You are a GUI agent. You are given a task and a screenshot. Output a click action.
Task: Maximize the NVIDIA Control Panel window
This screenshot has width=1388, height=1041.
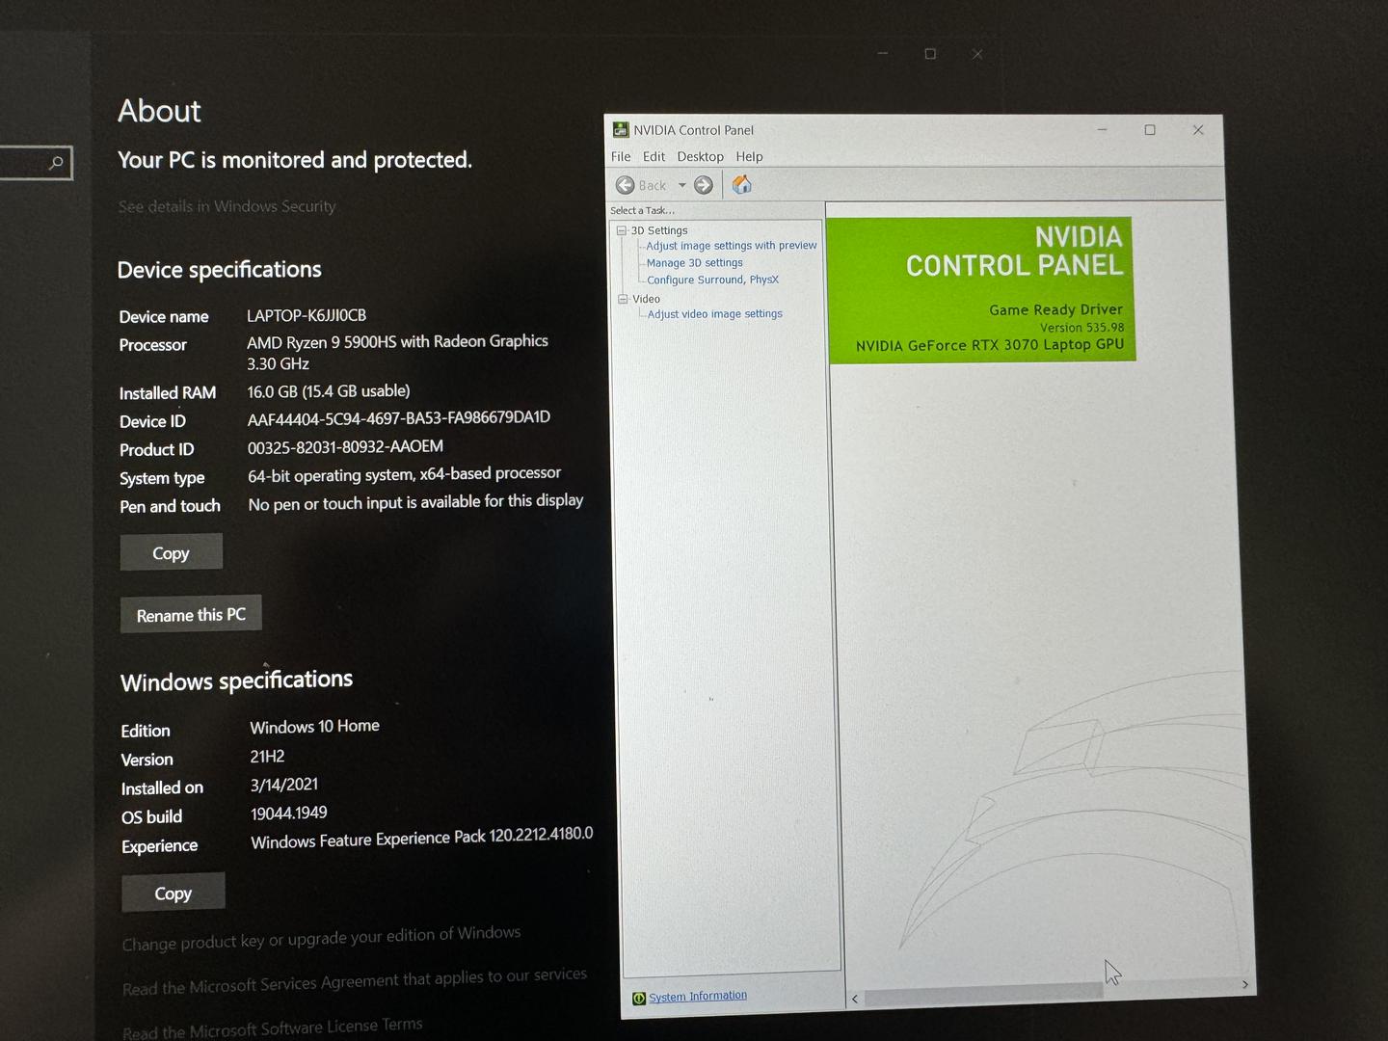[x=1150, y=130]
